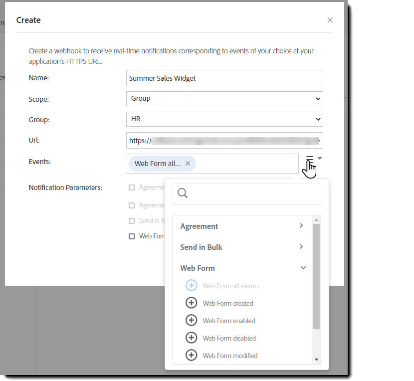Close the Create webhook dialog
414x381 pixels.
coord(330,20)
